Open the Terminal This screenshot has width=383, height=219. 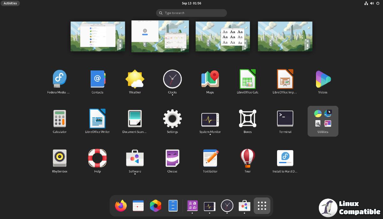[285, 118]
